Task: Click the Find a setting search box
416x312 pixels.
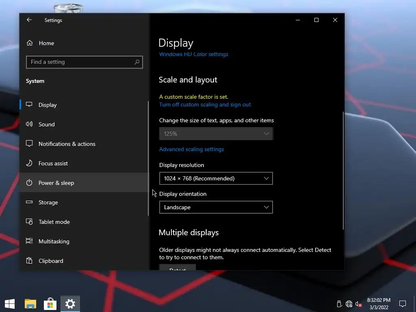Action: click(x=84, y=62)
